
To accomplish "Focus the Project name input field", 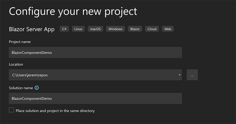I will 95,52.
